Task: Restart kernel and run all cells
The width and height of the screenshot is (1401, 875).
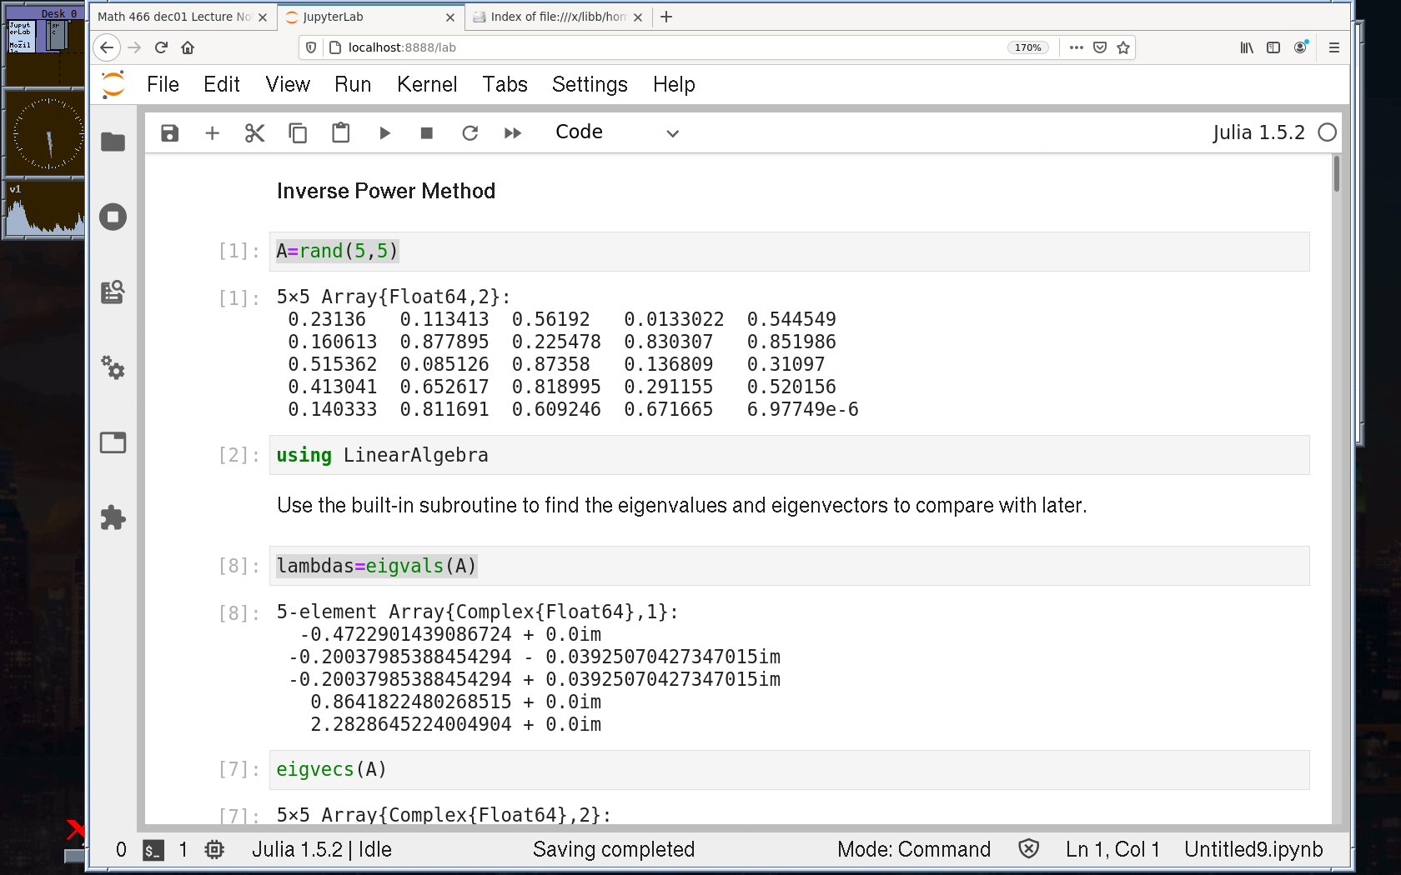Action: pyautogui.click(x=513, y=133)
